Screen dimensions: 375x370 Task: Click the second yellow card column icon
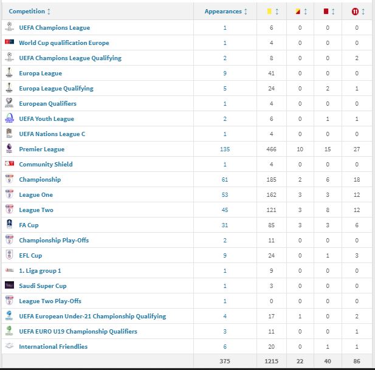(297, 12)
